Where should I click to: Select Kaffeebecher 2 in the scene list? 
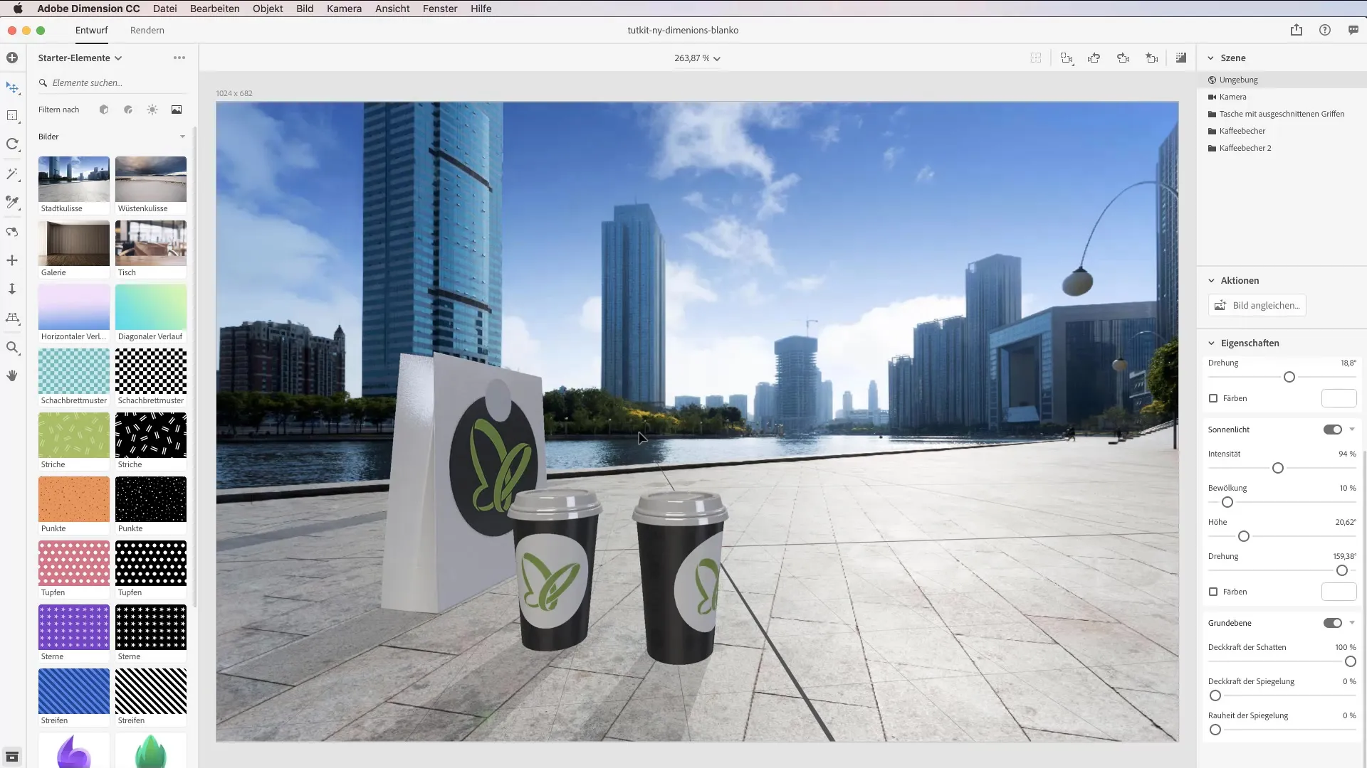coord(1282,148)
